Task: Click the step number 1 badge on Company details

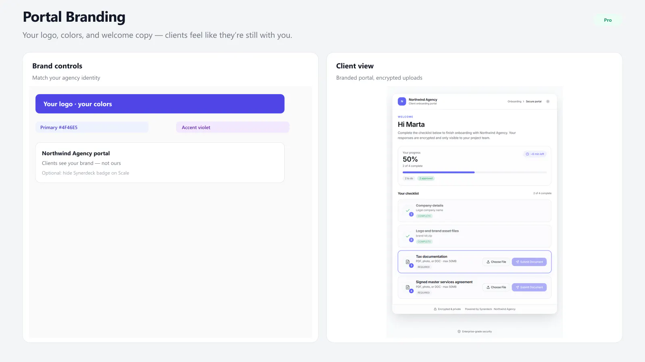Action: [411, 214]
